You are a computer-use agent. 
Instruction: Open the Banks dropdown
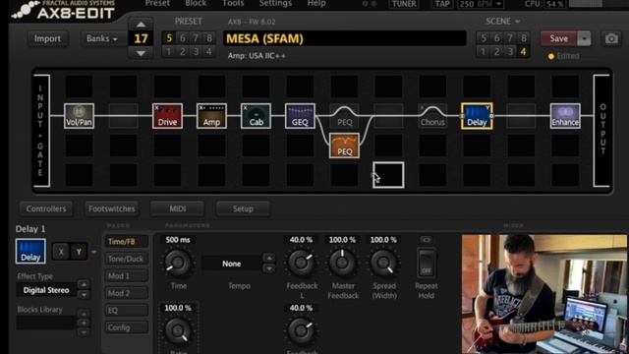point(101,38)
